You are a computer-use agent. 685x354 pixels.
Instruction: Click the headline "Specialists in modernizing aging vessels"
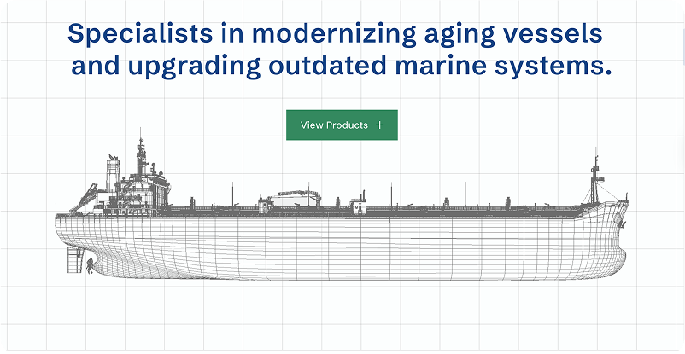point(335,34)
